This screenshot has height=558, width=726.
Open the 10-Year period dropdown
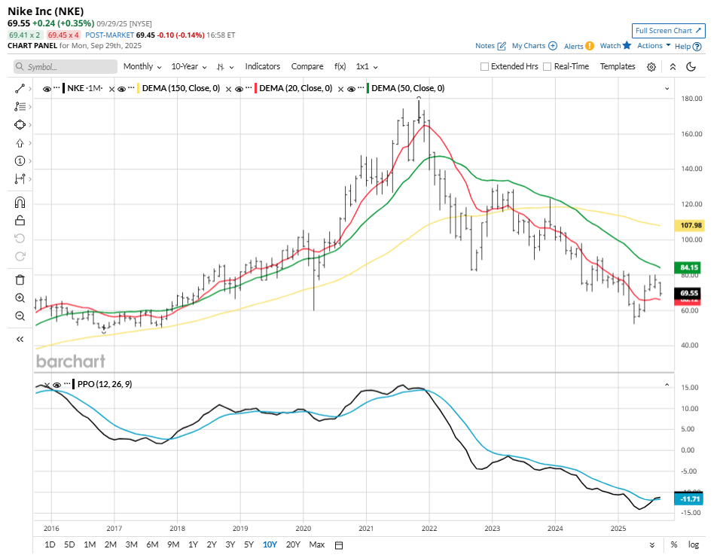click(189, 67)
